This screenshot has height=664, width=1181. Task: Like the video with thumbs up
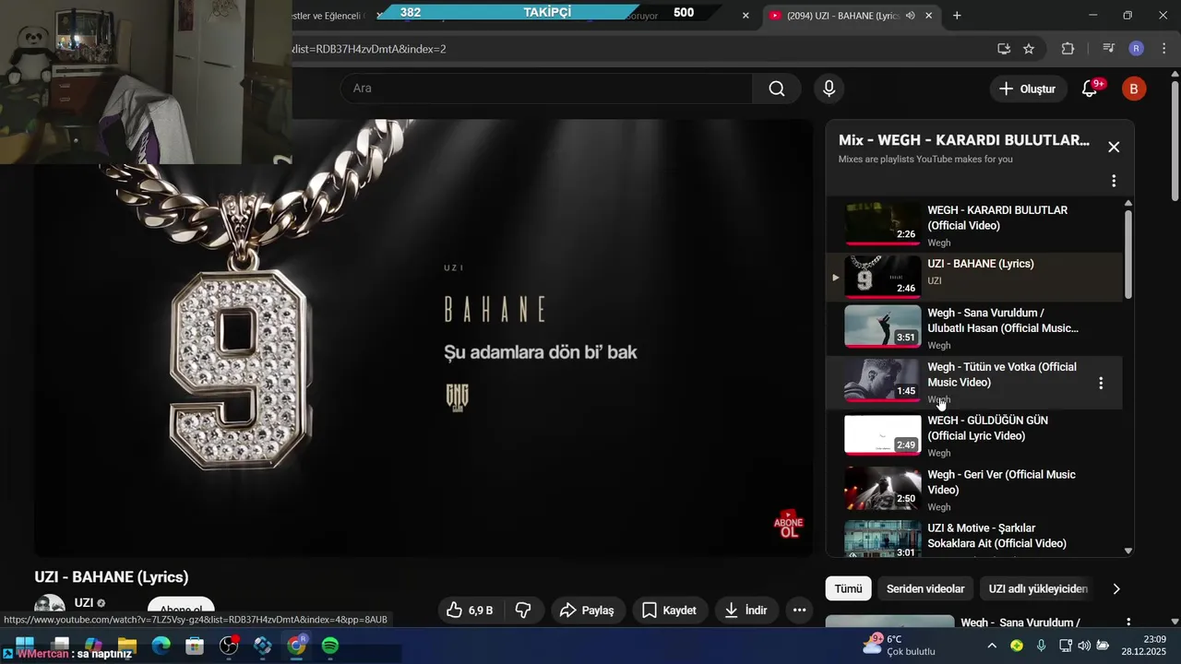pyautogui.click(x=470, y=611)
